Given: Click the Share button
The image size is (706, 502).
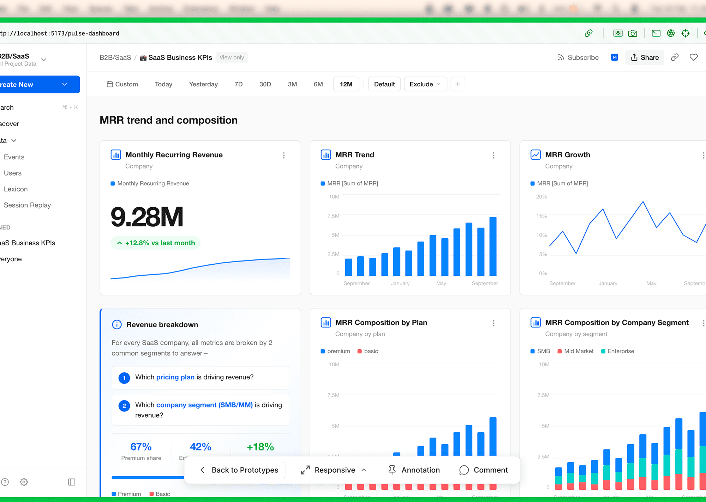Looking at the screenshot, I should pyautogui.click(x=645, y=57).
